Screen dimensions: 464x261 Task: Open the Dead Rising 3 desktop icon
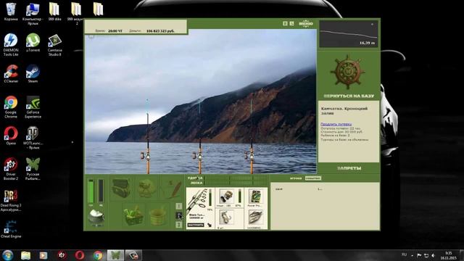coord(11,201)
